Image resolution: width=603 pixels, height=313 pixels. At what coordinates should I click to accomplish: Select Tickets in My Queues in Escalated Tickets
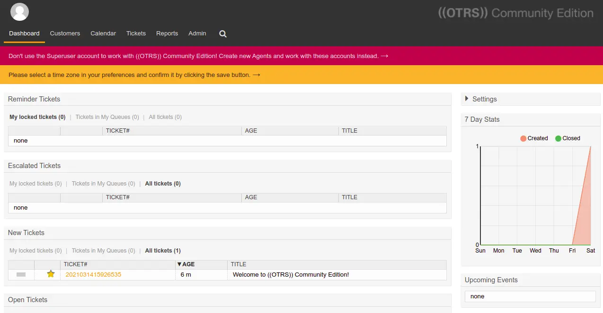103,184
